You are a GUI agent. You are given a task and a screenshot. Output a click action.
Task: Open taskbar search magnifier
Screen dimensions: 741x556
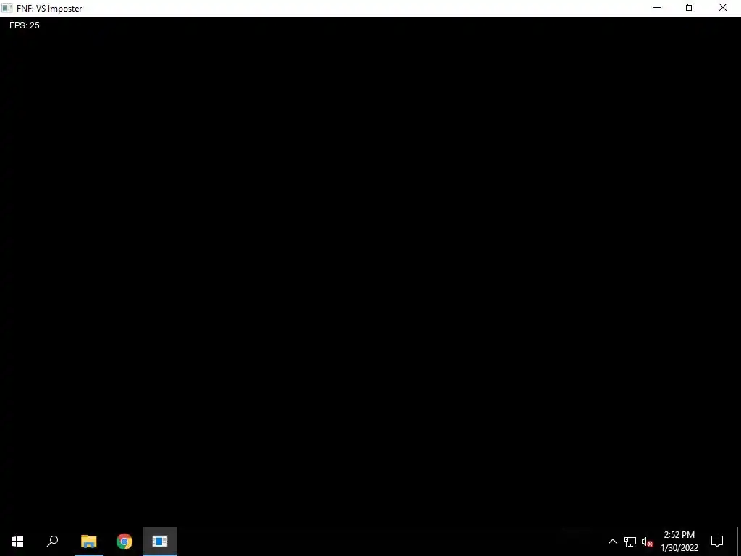[x=52, y=542]
